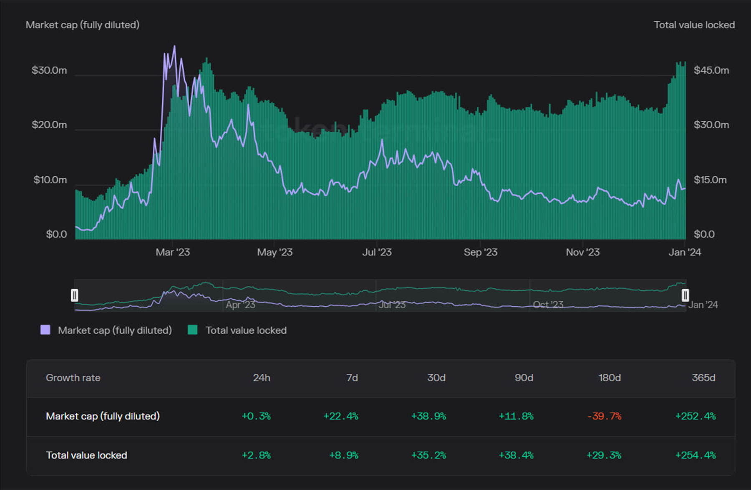Click the +254.4% total value locked cell

(696, 455)
